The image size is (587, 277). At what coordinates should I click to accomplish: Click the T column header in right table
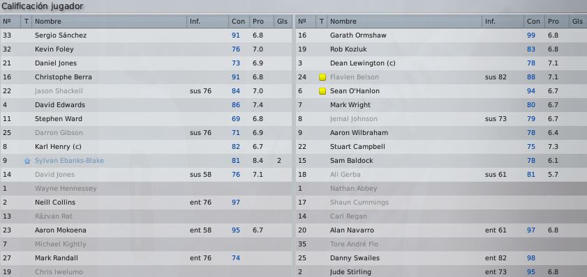coord(322,22)
